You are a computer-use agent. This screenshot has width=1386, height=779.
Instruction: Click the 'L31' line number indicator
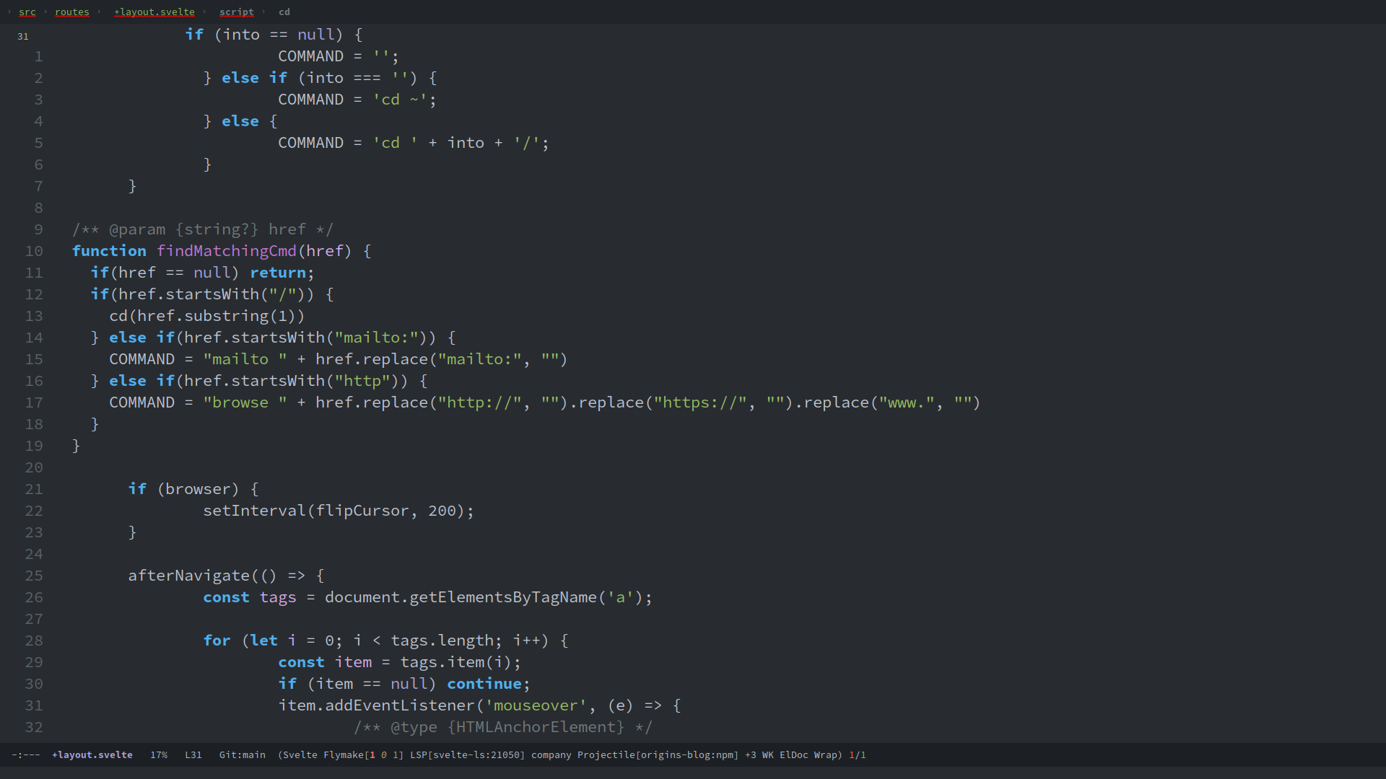(x=193, y=754)
